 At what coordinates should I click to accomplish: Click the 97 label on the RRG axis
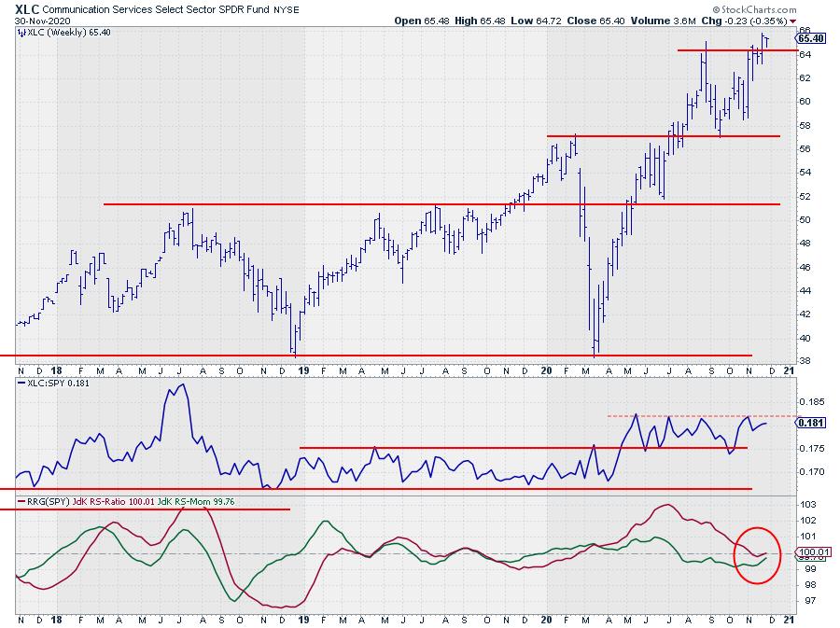point(808,601)
